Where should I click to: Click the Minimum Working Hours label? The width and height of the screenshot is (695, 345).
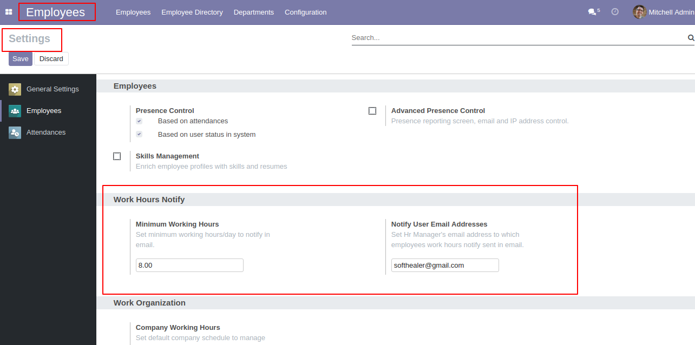tap(178, 224)
